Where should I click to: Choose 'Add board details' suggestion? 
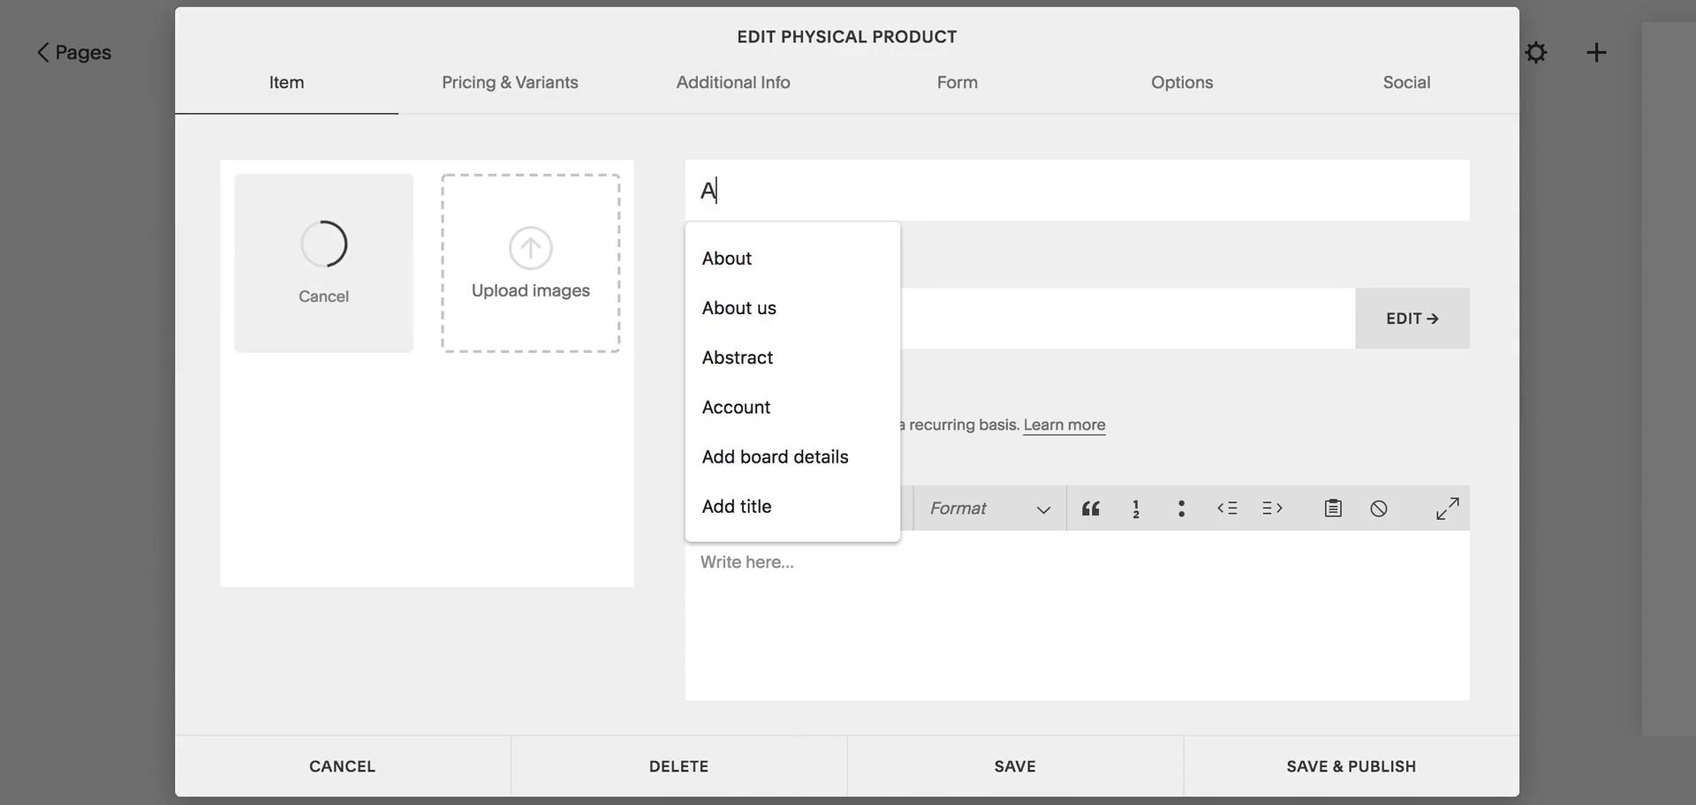tap(792, 456)
